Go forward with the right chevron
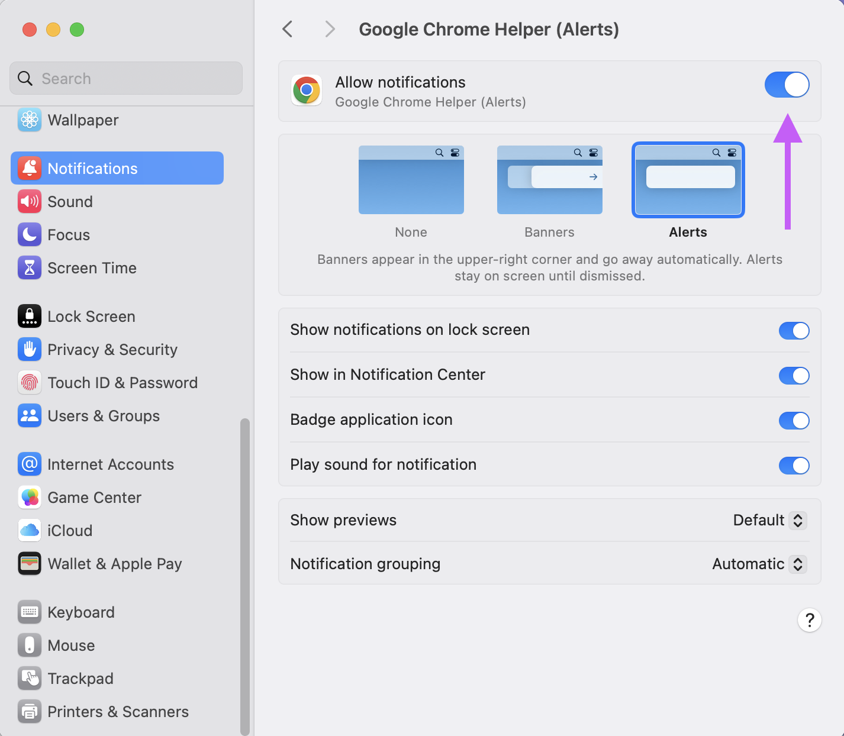Viewport: 844px width, 736px height. [330, 29]
